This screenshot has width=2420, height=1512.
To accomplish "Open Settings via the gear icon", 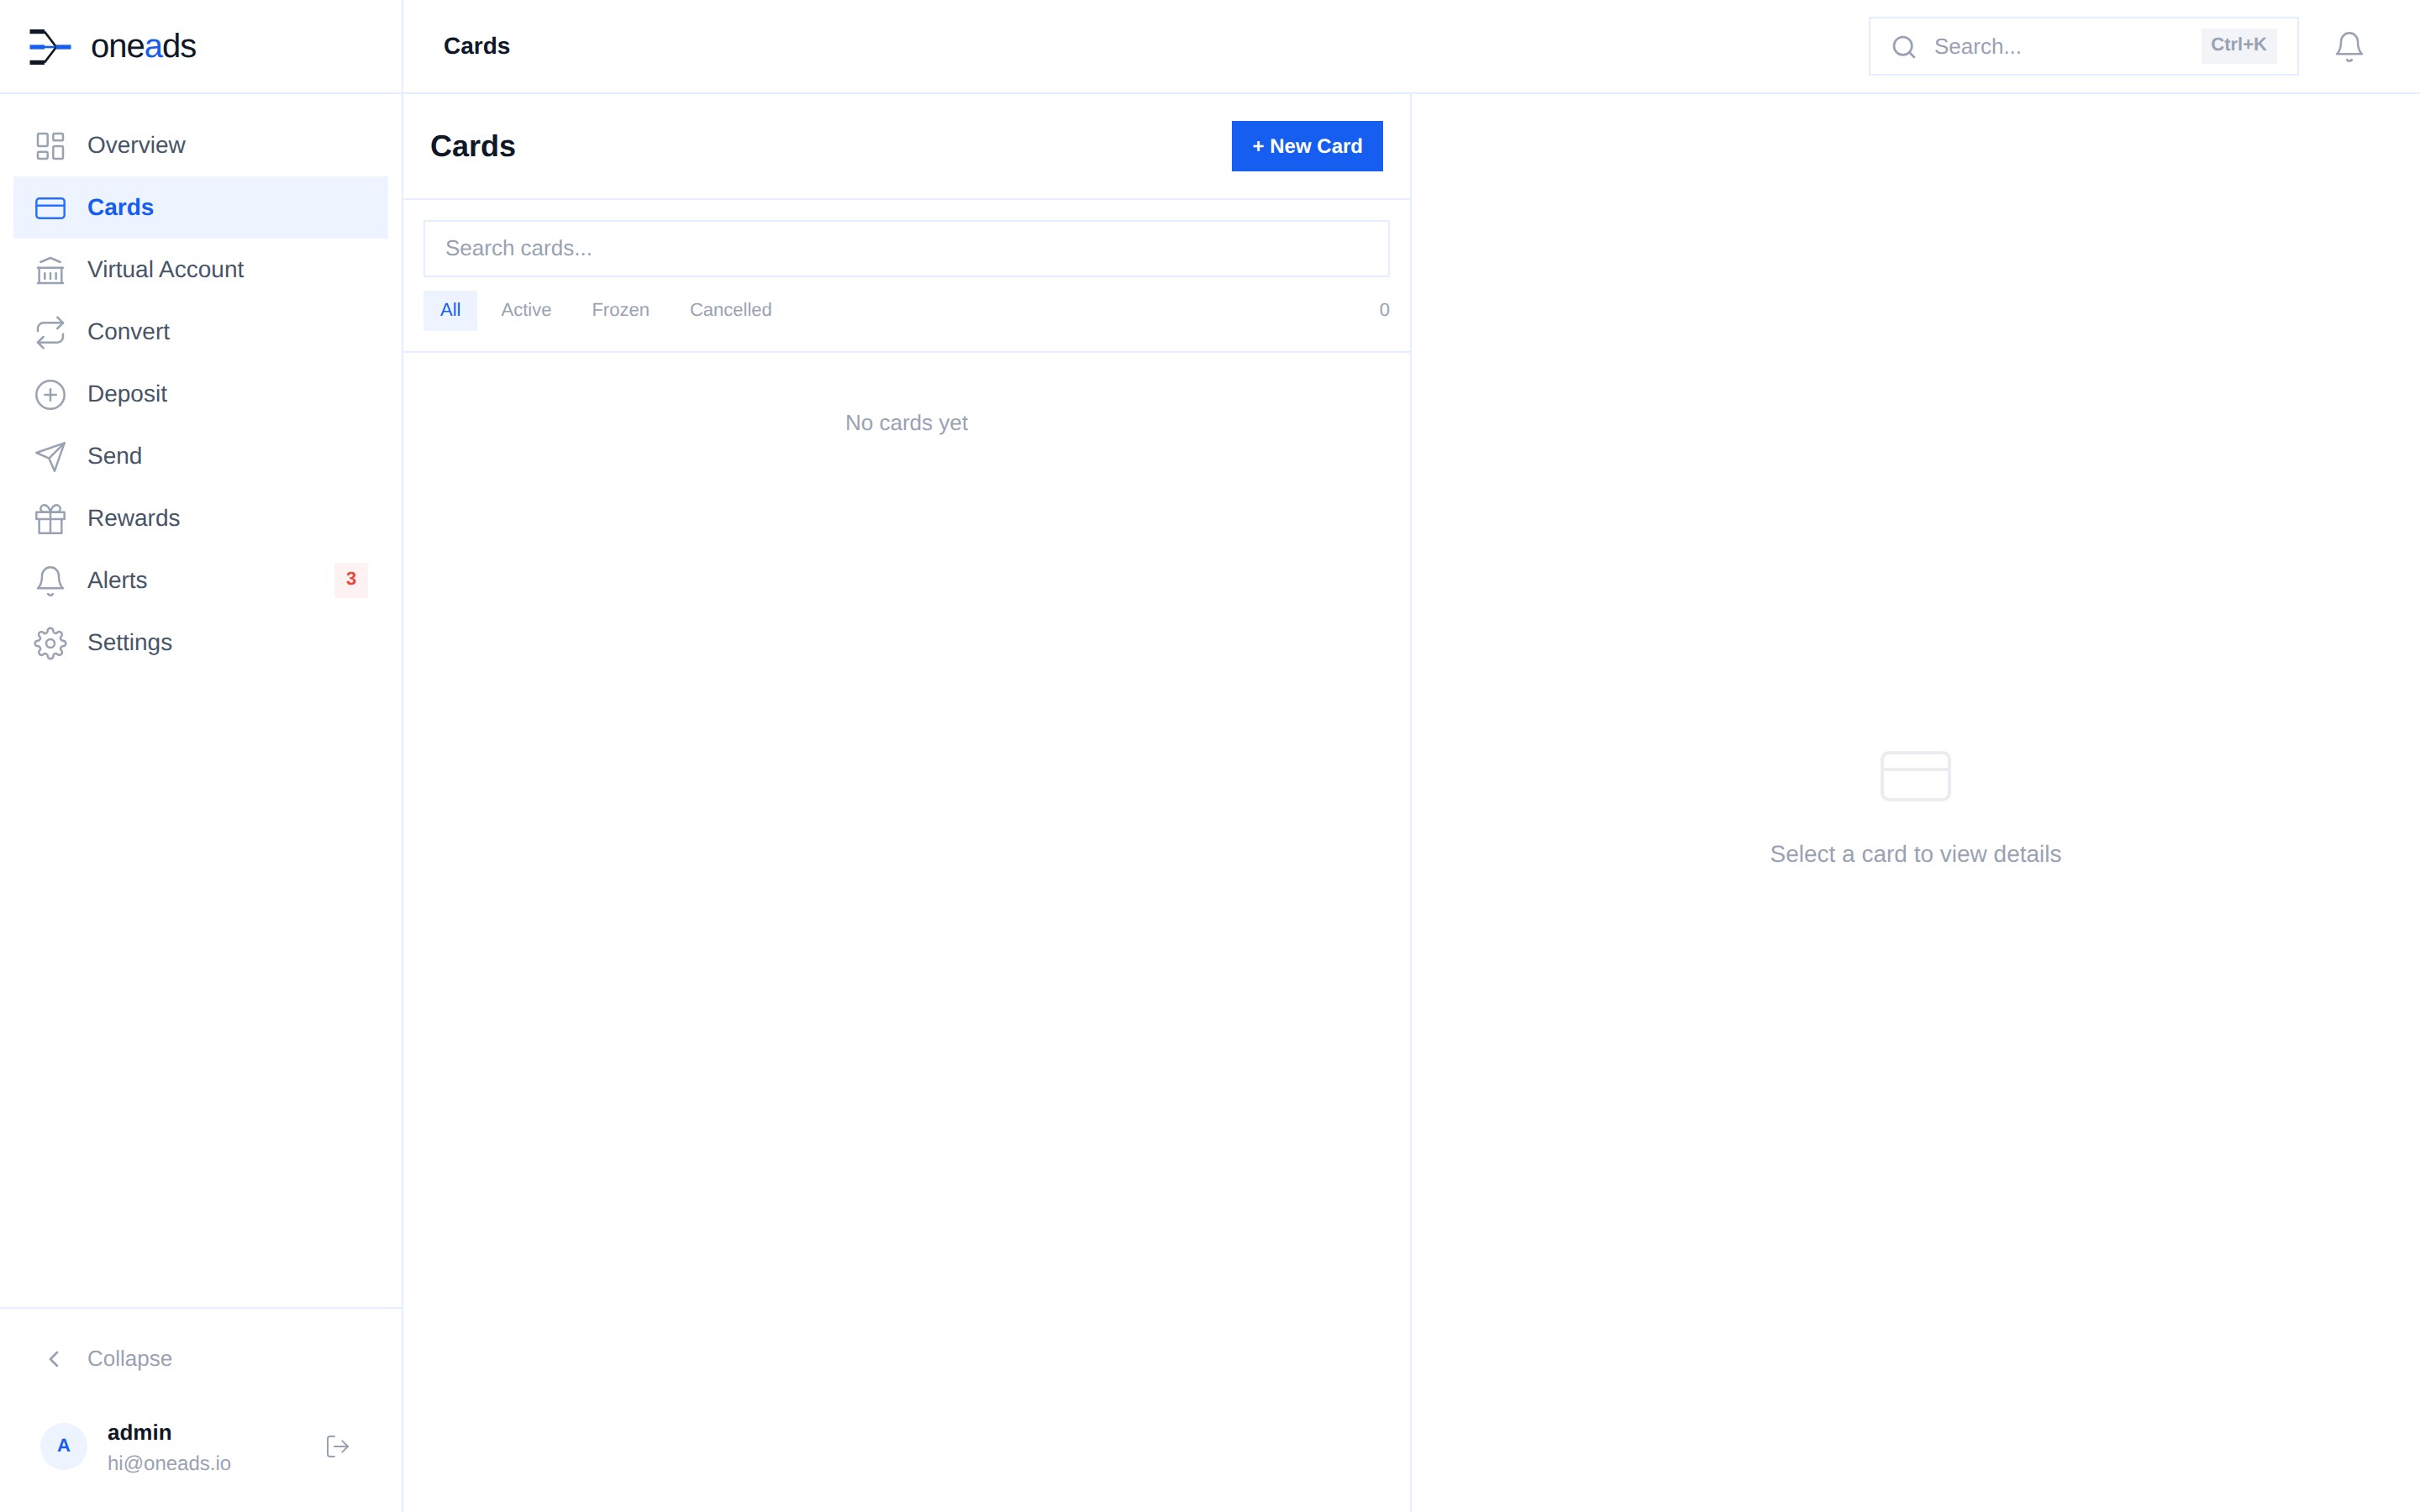I will [50, 643].
